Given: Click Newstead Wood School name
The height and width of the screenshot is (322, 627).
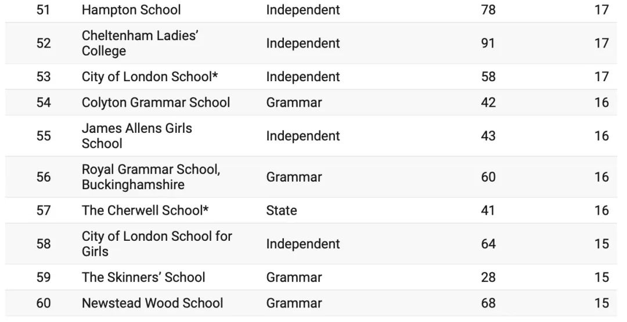Looking at the screenshot, I should pyautogui.click(x=152, y=303).
